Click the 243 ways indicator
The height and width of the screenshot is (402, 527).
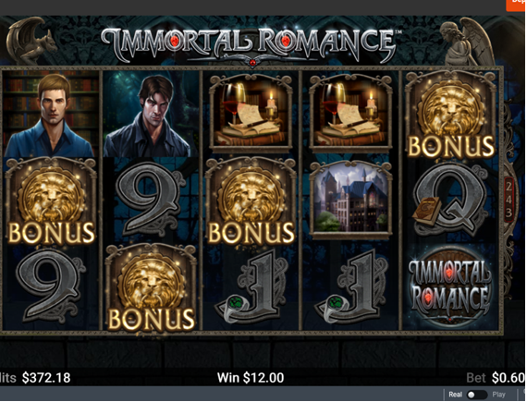[509, 200]
